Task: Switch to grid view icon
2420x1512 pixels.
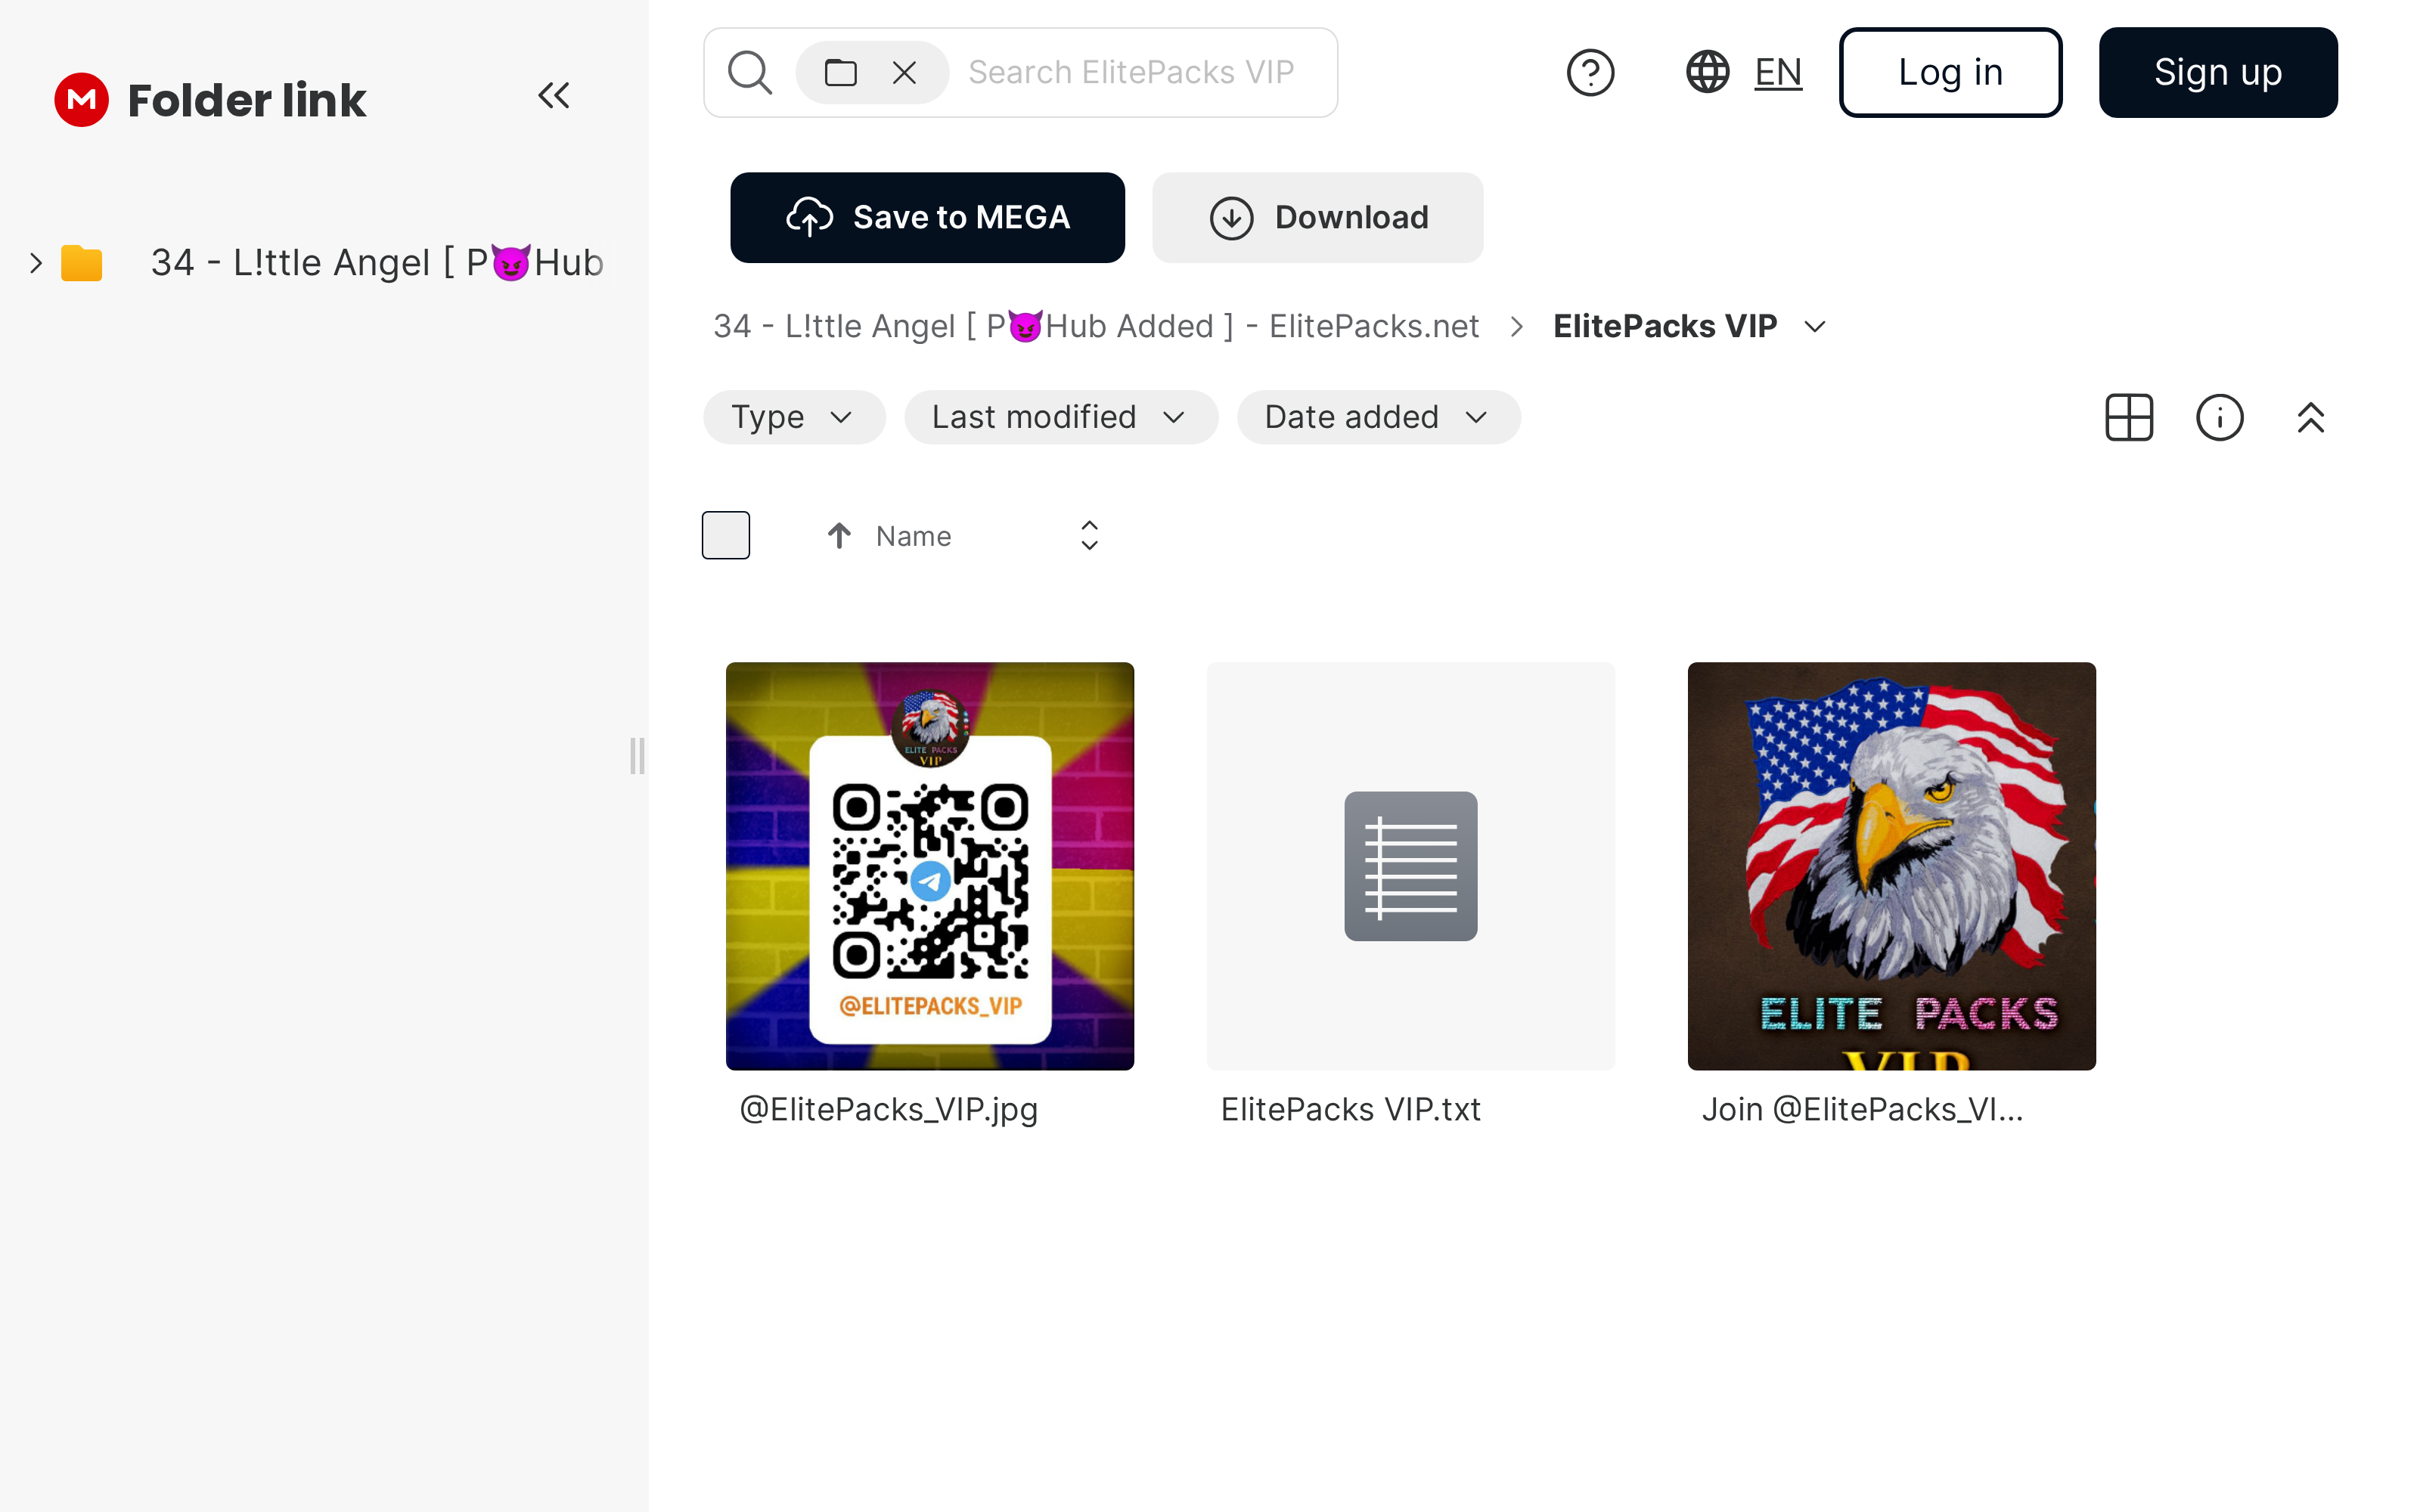Action: tap(2129, 417)
